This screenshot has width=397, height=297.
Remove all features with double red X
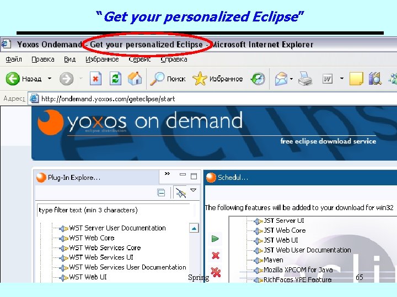[x=216, y=272]
